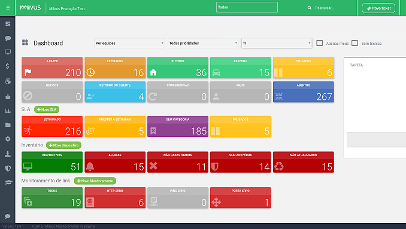The image size is (406, 229).
Task: Open the A Fazer tickets tile
Action: 52,68
